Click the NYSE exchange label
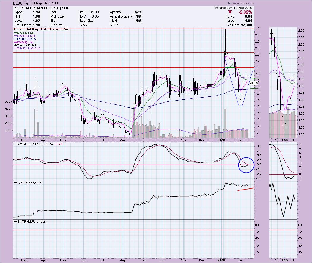This screenshot has height=263, width=312. click(54, 4)
